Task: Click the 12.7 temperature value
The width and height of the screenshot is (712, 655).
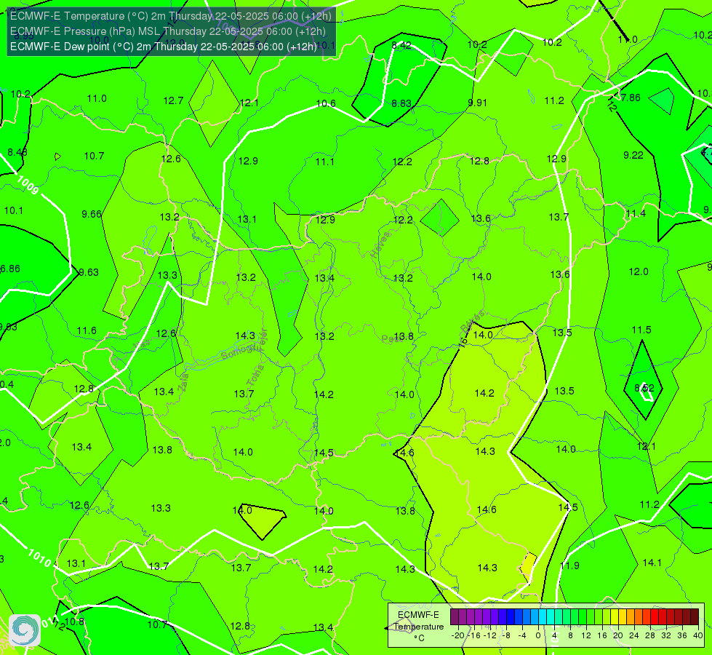Action: pos(174,101)
